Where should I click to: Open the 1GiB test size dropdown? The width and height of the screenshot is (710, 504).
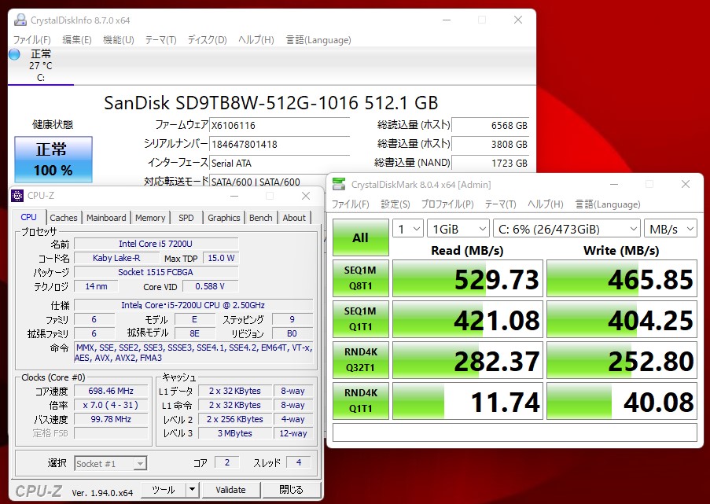tap(458, 229)
